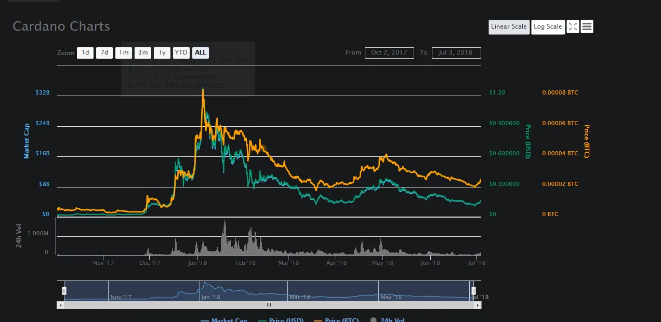Toggle Price (USD) series in legend
This screenshot has width=661, height=322.
click(281, 320)
